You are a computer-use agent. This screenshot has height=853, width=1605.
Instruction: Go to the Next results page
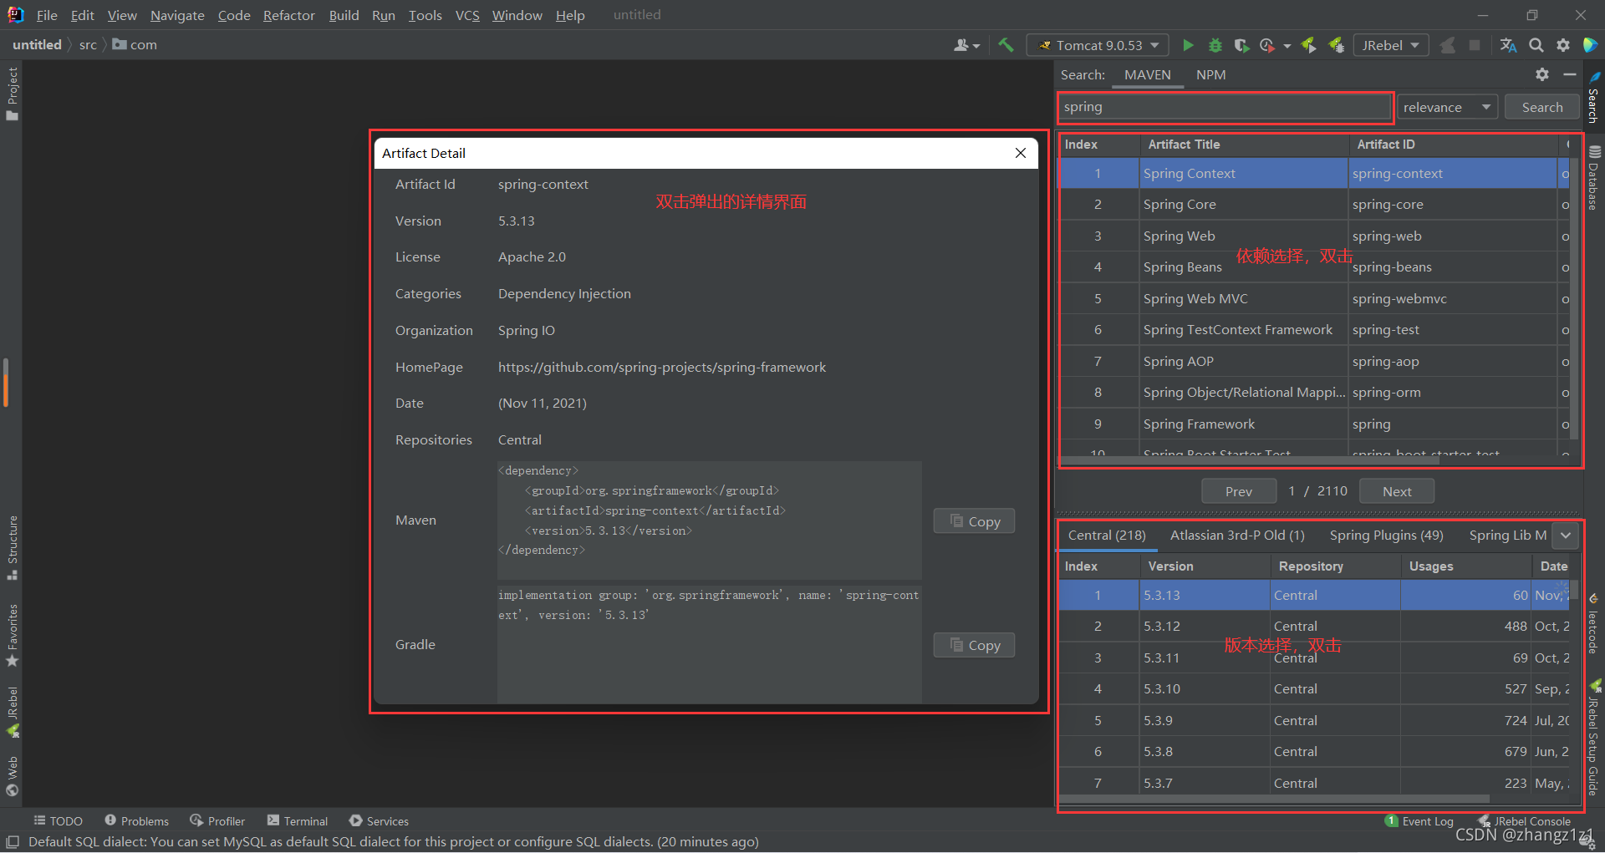coord(1397,491)
